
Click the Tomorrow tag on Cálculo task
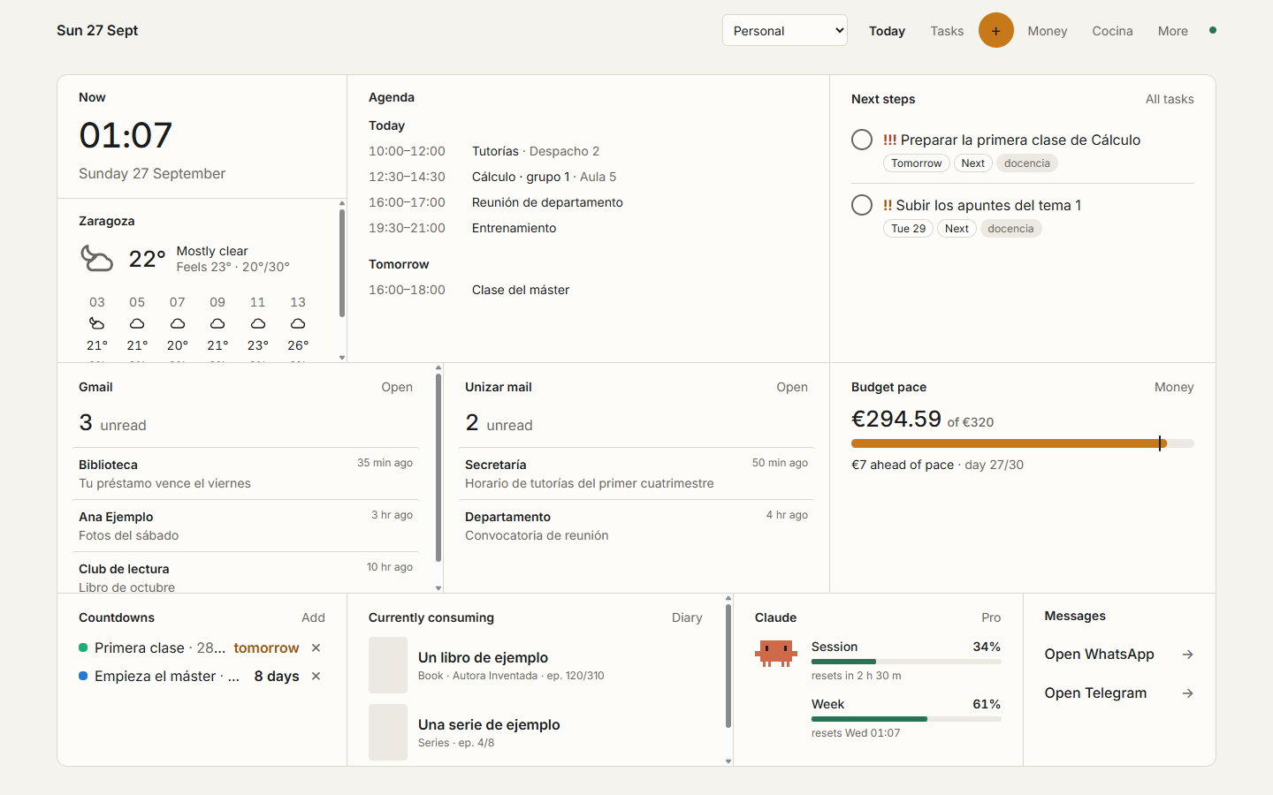[917, 163]
